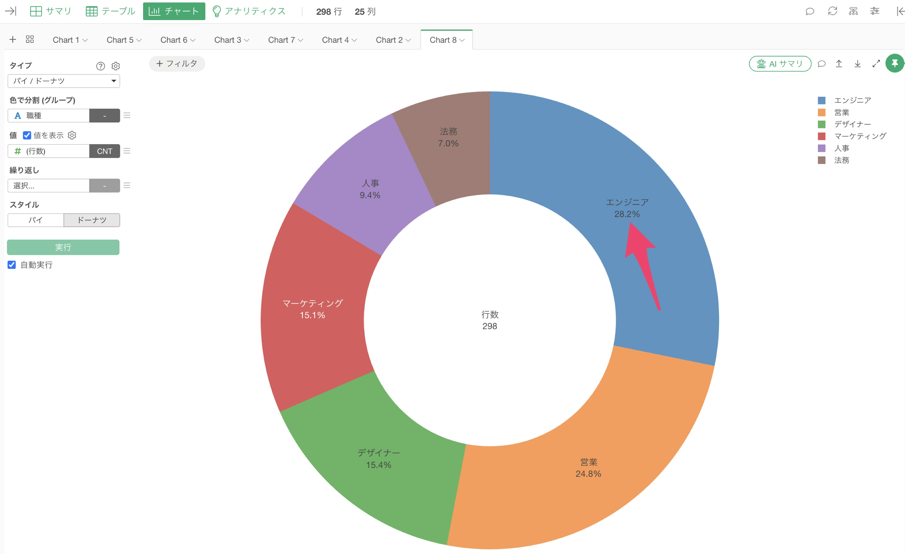Open the パイ / ドーナツ type dropdown
This screenshot has width=905, height=554.
[64, 81]
